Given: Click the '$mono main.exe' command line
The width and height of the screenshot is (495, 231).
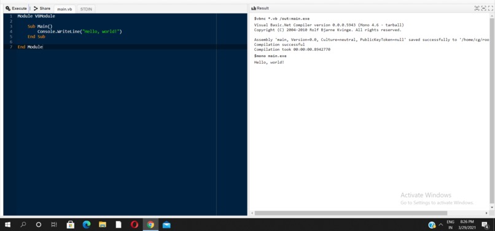Looking at the screenshot, I should click(270, 56).
